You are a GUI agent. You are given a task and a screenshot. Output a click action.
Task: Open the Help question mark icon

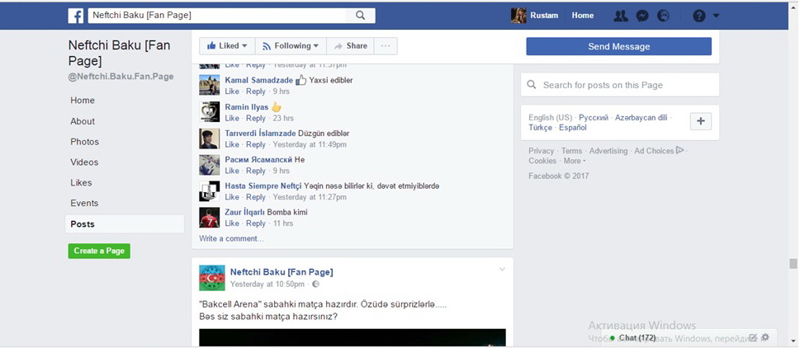(699, 16)
